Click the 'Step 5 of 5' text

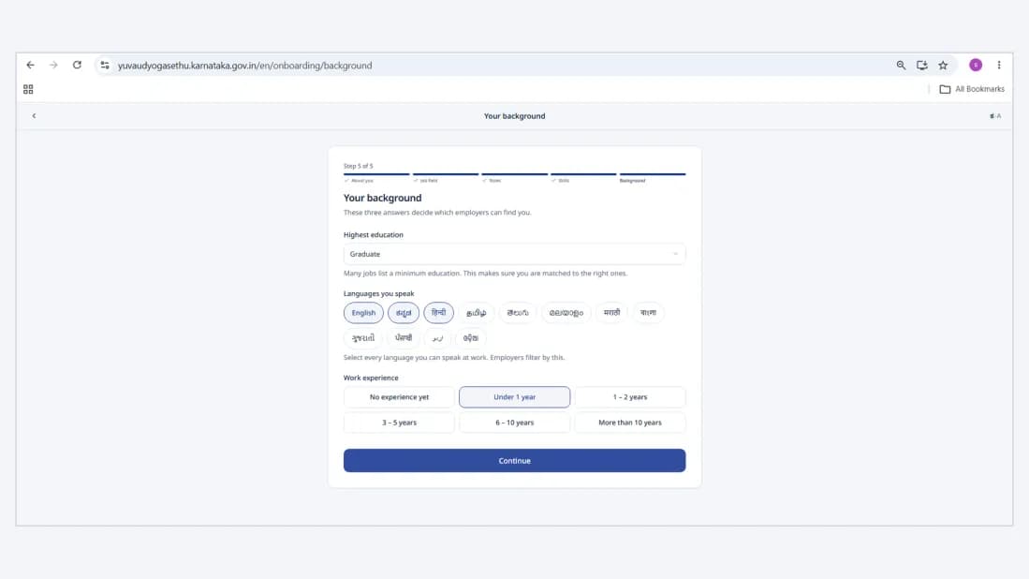(359, 166)
